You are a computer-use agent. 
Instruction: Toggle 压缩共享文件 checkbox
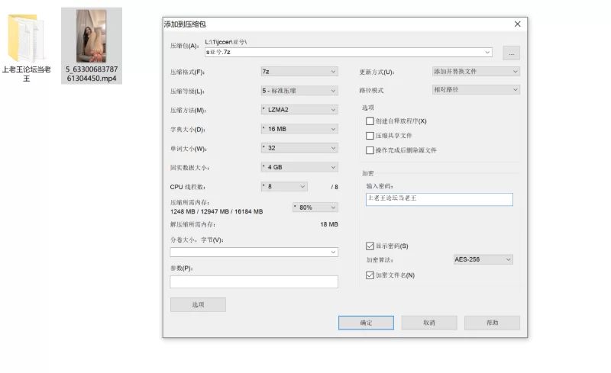[370, 136]
